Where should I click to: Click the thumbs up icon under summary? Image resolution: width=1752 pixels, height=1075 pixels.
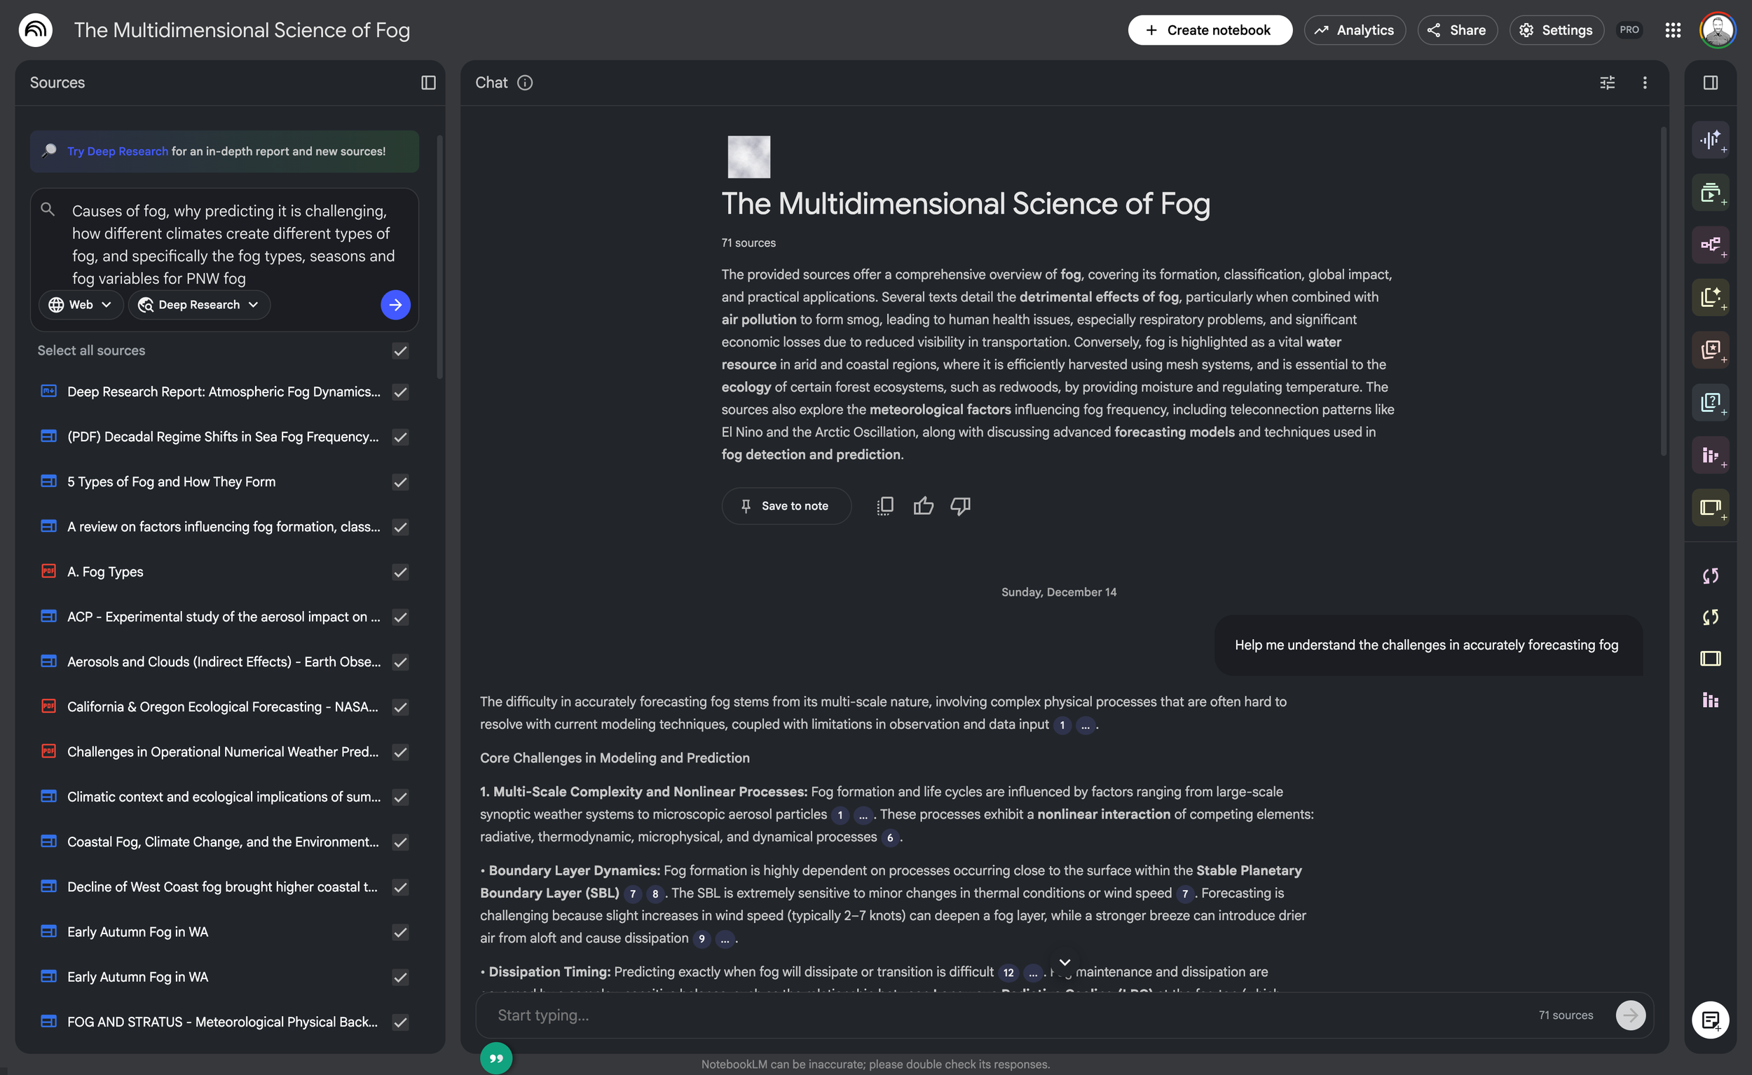click(923, 506)
